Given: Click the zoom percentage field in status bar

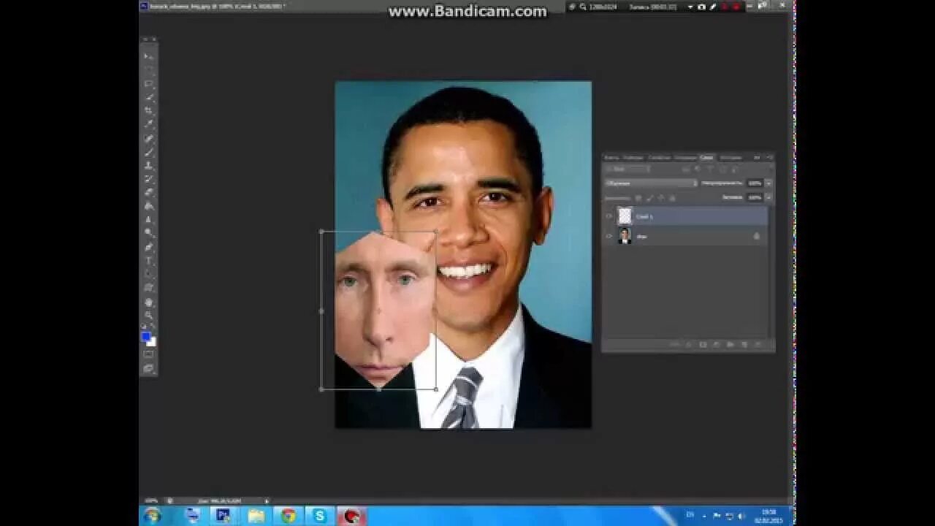Looking at the screenshot, I should (151, 500).
